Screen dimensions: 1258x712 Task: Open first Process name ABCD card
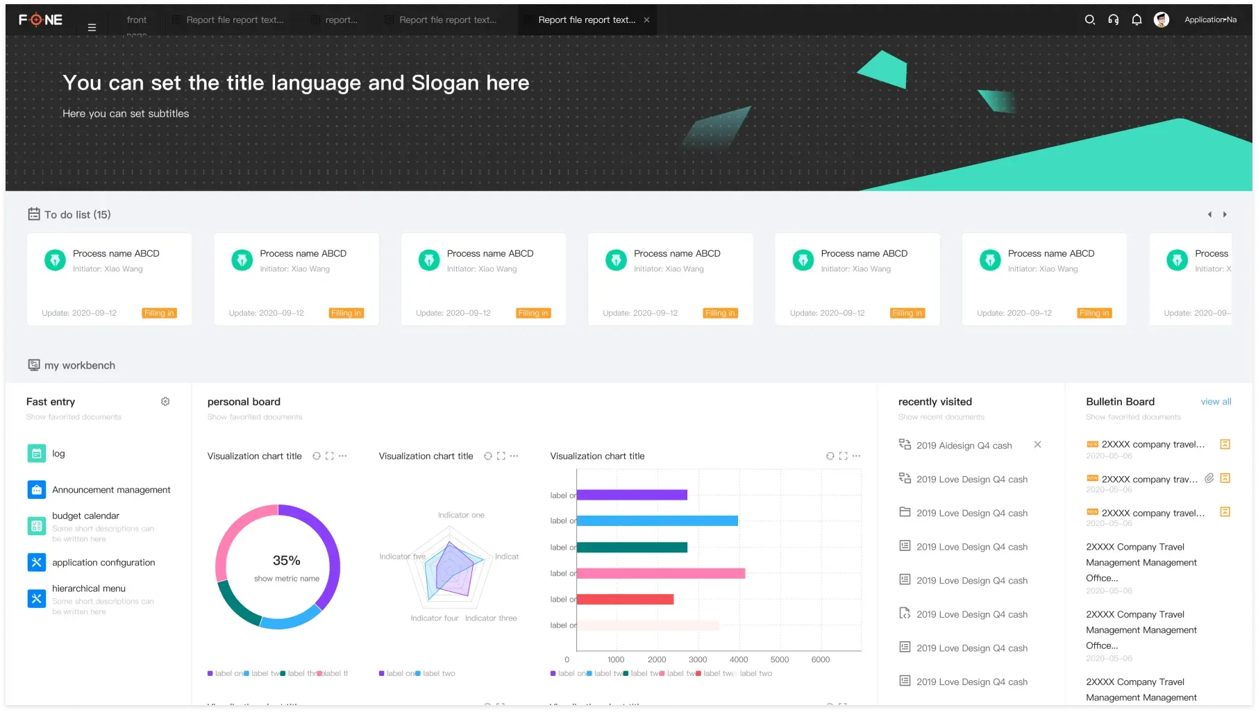point(109,279)
